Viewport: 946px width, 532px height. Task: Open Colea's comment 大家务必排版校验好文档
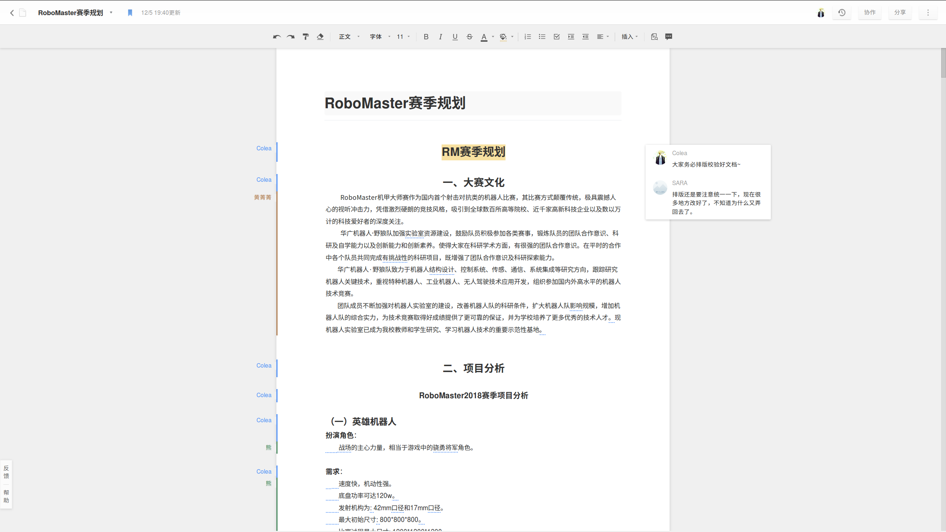(x=706, y=164)
